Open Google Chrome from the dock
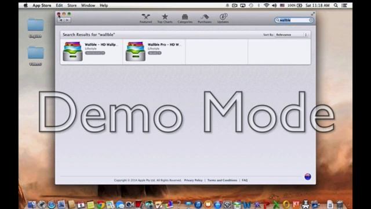 100,205
